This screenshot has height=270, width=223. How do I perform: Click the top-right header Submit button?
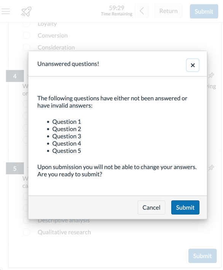[x=204, y=11]
